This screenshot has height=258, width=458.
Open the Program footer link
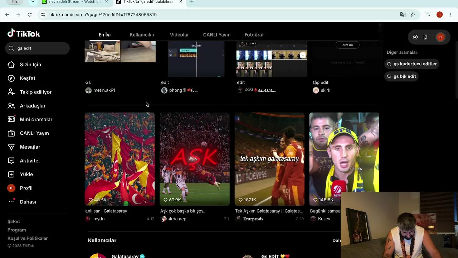coord(16,230)
